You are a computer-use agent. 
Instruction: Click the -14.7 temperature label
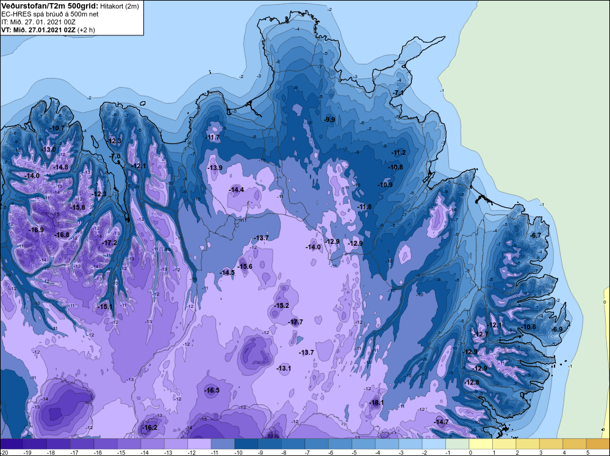point(442,422)
